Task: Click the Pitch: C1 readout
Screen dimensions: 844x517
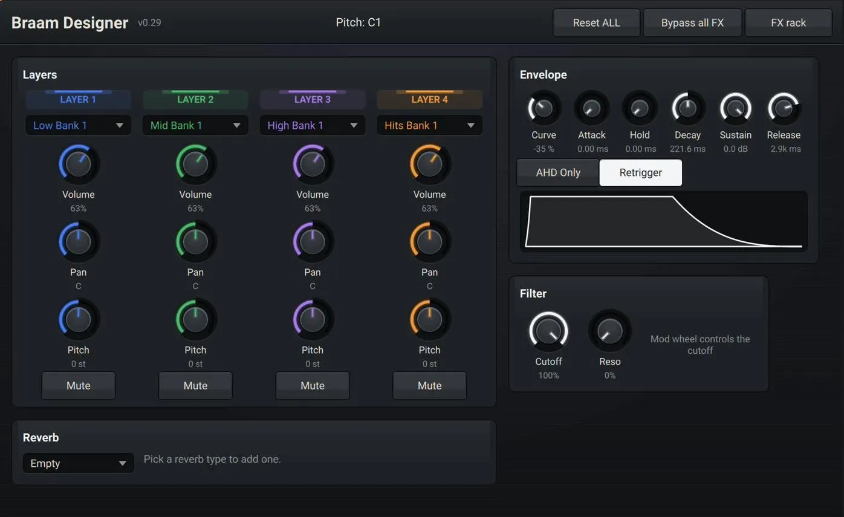Action: click(359, 22)
